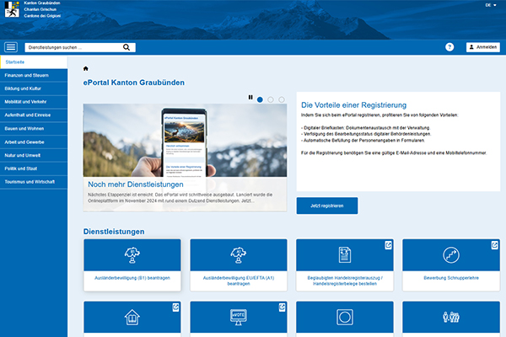Select the second carousel slide dot
Viewport: 506px width, 337px height.
[x=271, y=99]
